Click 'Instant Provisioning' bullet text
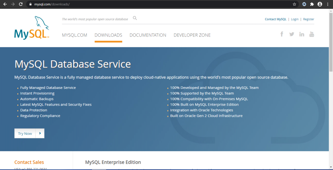 coord(37,93)
